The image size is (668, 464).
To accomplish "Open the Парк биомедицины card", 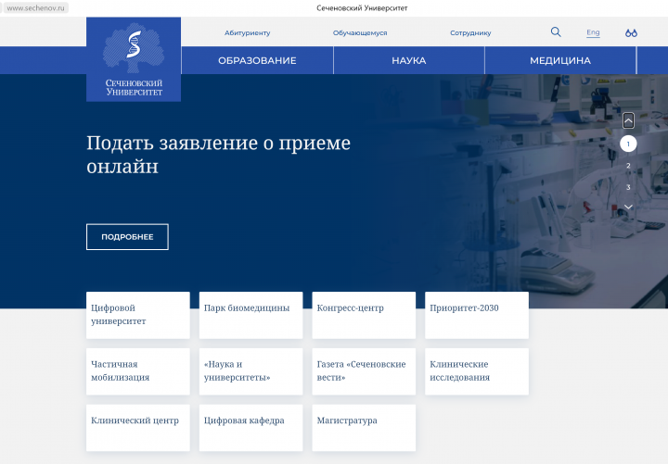I will 250,315.
